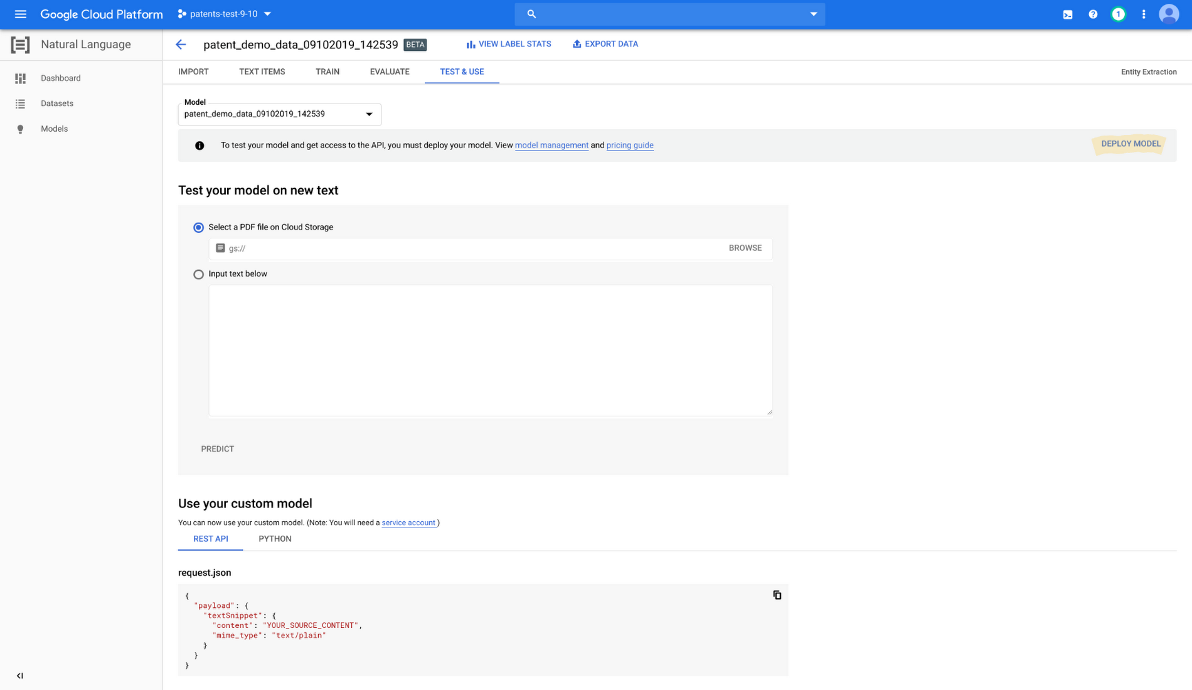Open the Model selection dropdown
Screen dimensions: 1192x690
pyautogui.click(x=279, y=114)
